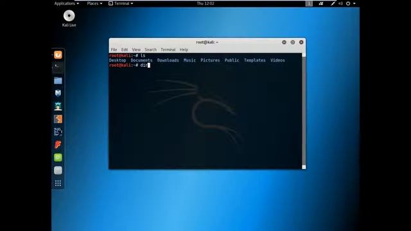Click the 'ls' command text on first line

click(143, 56)
